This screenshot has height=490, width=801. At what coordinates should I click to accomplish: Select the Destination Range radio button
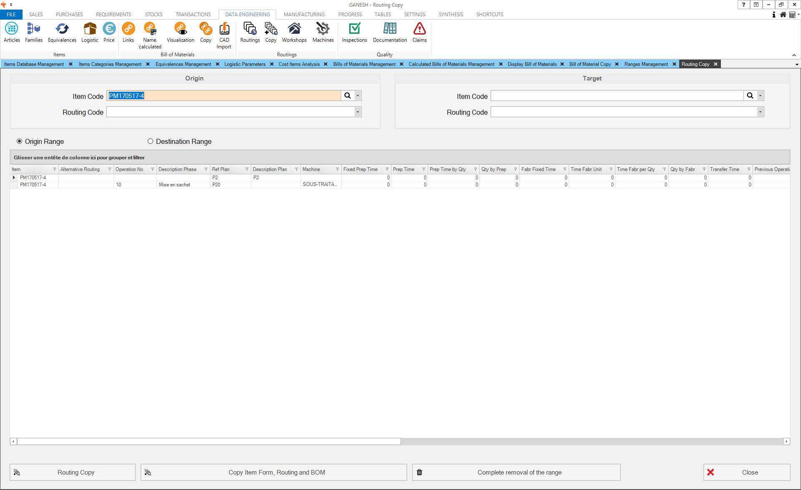(150, 141)
